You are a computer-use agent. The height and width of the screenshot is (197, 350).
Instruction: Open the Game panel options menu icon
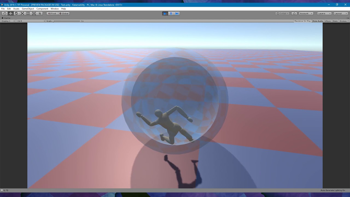click(x=348, y=18)
